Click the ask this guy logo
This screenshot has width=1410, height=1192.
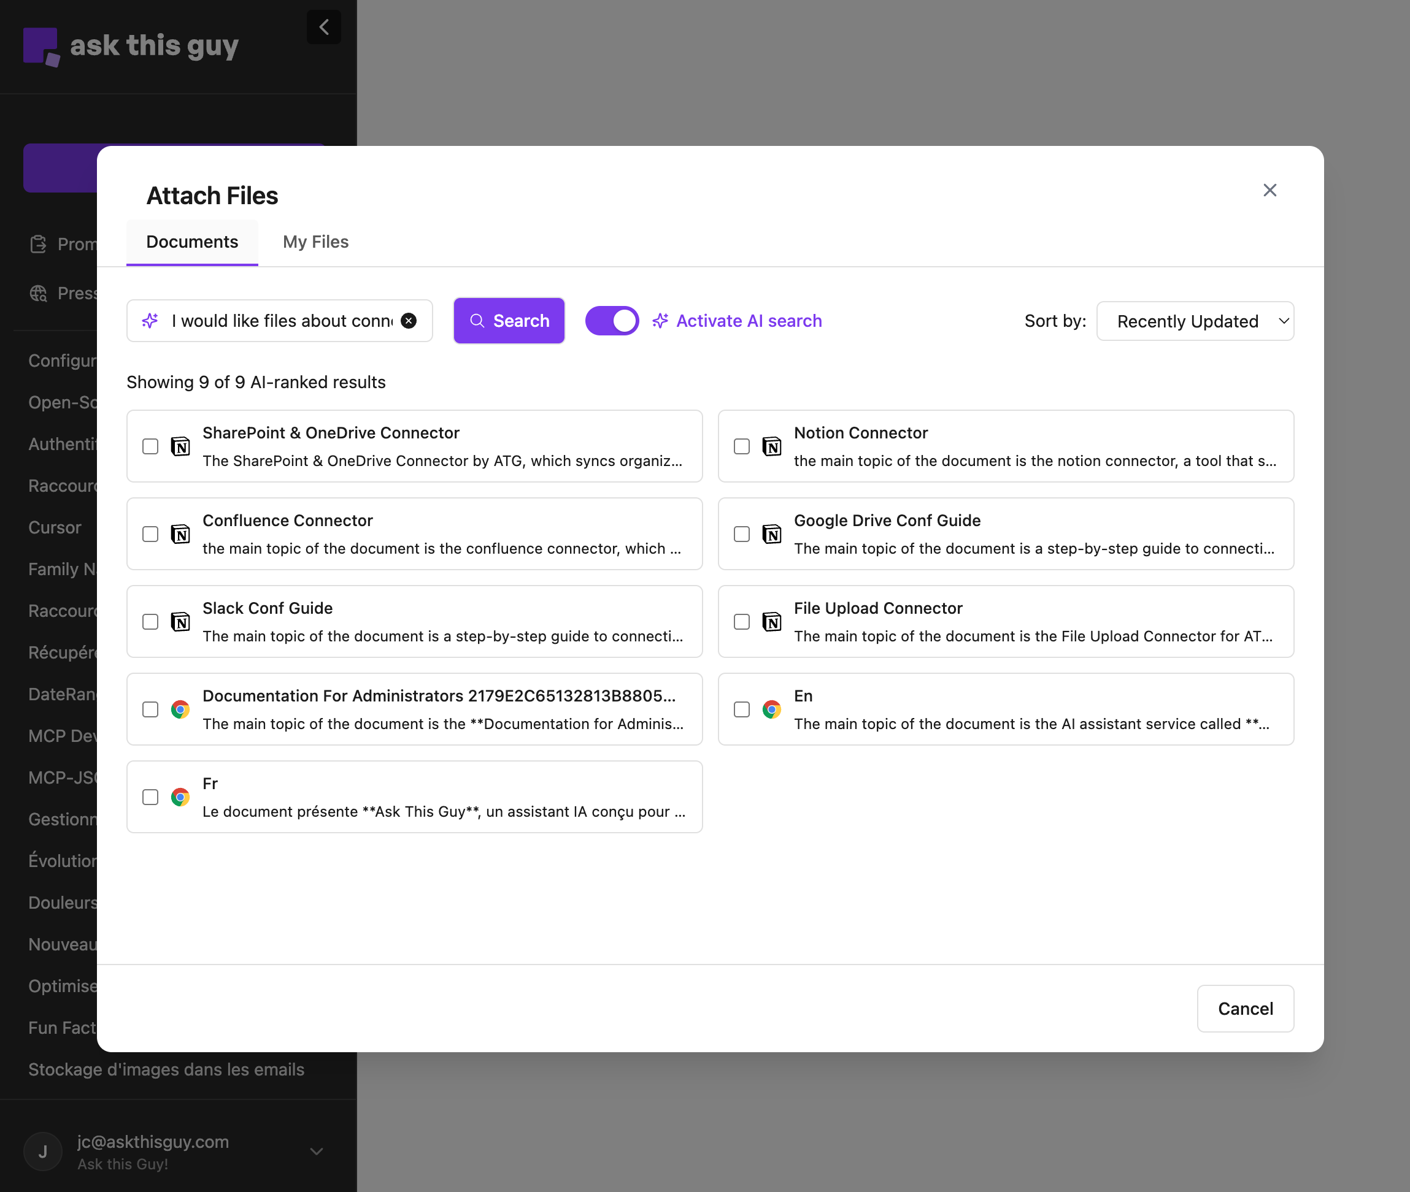pyautogui.click(x=131, y=46)
